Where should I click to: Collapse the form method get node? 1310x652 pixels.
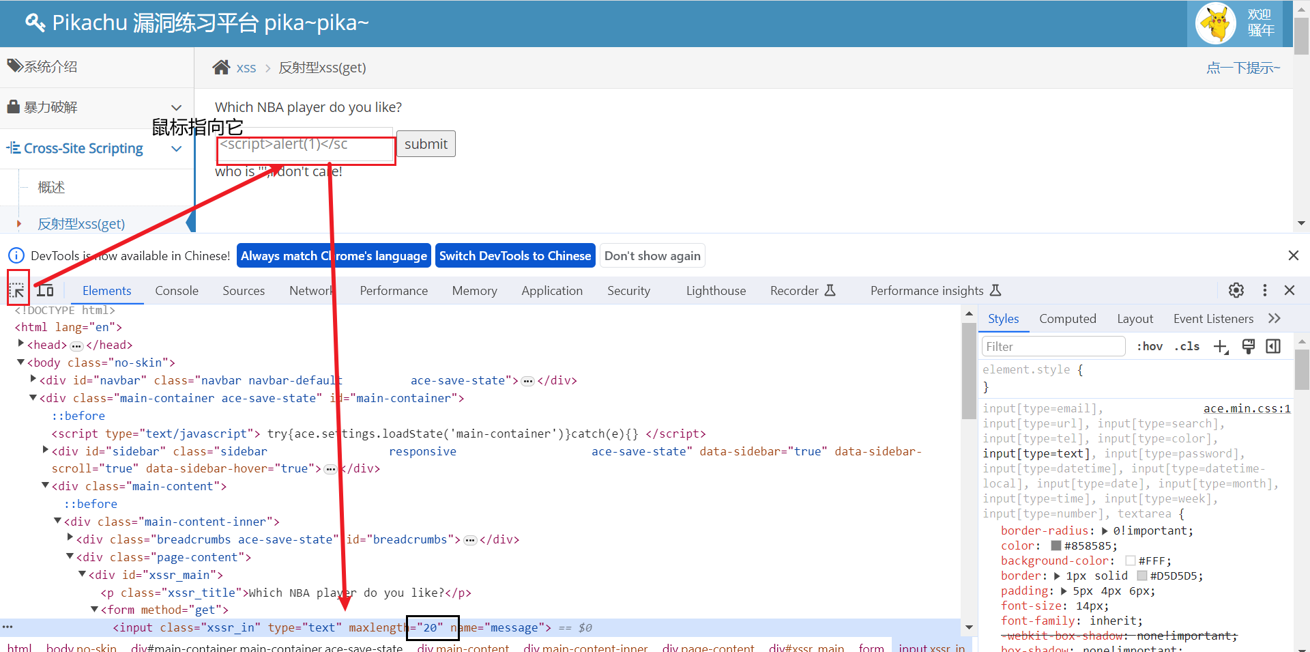coord(94,609)
